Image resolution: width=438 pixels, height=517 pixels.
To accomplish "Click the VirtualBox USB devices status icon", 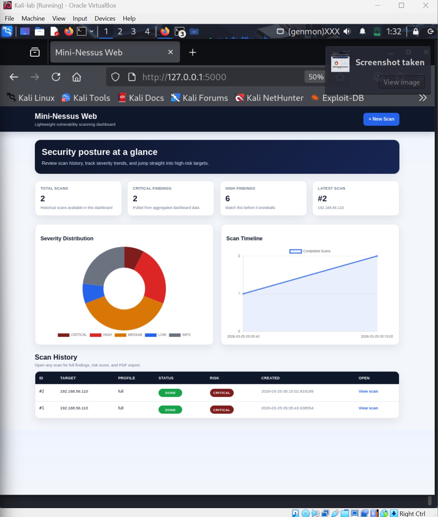I will 335,513.
